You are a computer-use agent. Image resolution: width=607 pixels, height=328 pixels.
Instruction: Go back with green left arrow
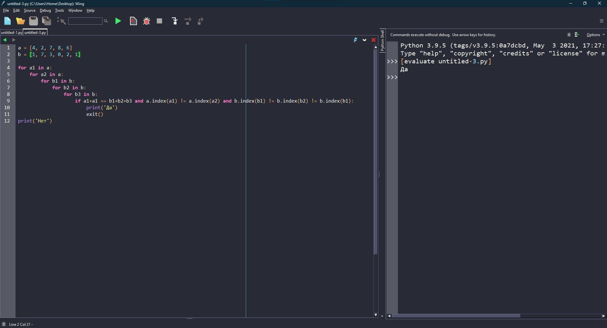(x=5, y=40)
